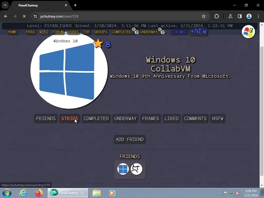Open the WIKI navigation link
The height and width of the screenshot is (198, 264).
tap(44, 32)
